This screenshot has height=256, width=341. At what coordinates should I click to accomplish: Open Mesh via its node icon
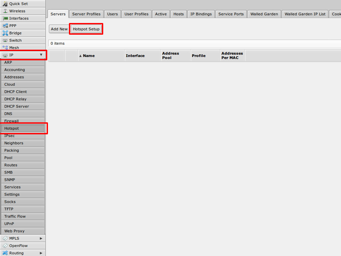[x=5, y=48]
